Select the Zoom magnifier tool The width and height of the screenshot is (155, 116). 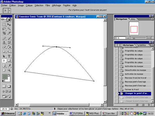(9, 70)
